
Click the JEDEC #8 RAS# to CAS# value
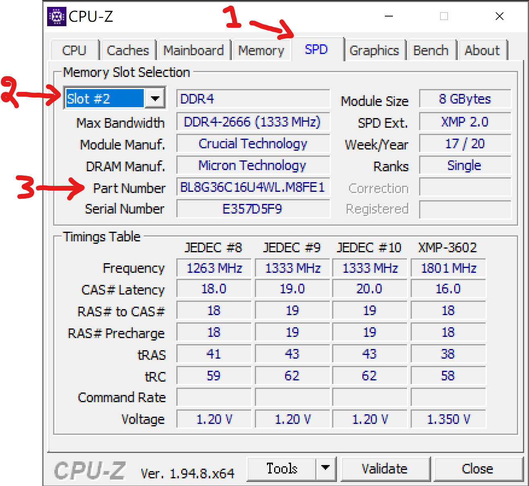pos(214,311)
